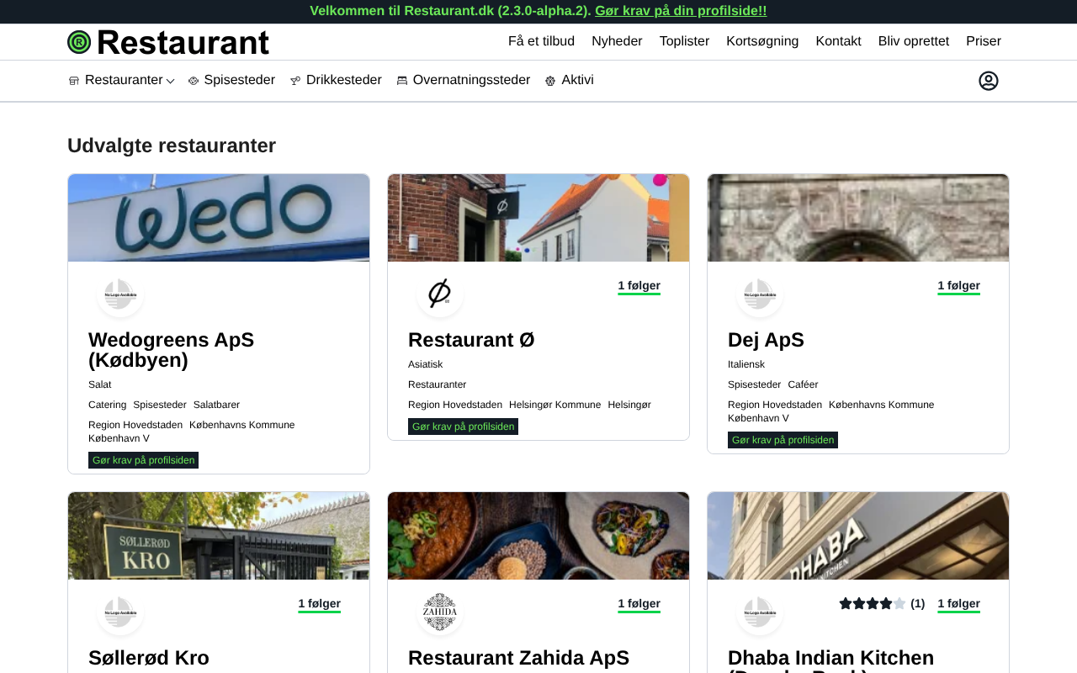Claim the Restaurant Ø profile page
This screenshot has width=1077, height=673.
pyautogui.click(x=463, y=427)
